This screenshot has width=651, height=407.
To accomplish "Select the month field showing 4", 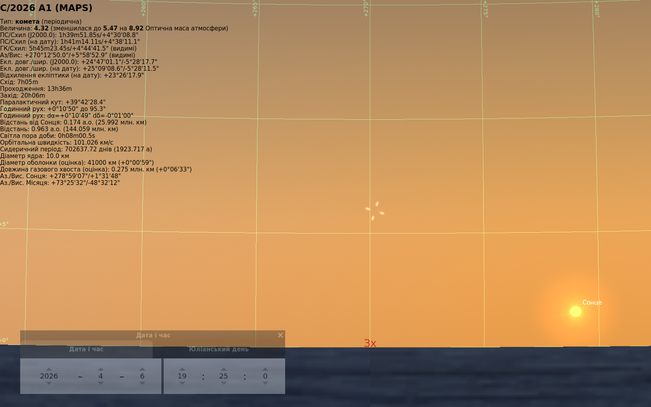I will coord(100,376).
